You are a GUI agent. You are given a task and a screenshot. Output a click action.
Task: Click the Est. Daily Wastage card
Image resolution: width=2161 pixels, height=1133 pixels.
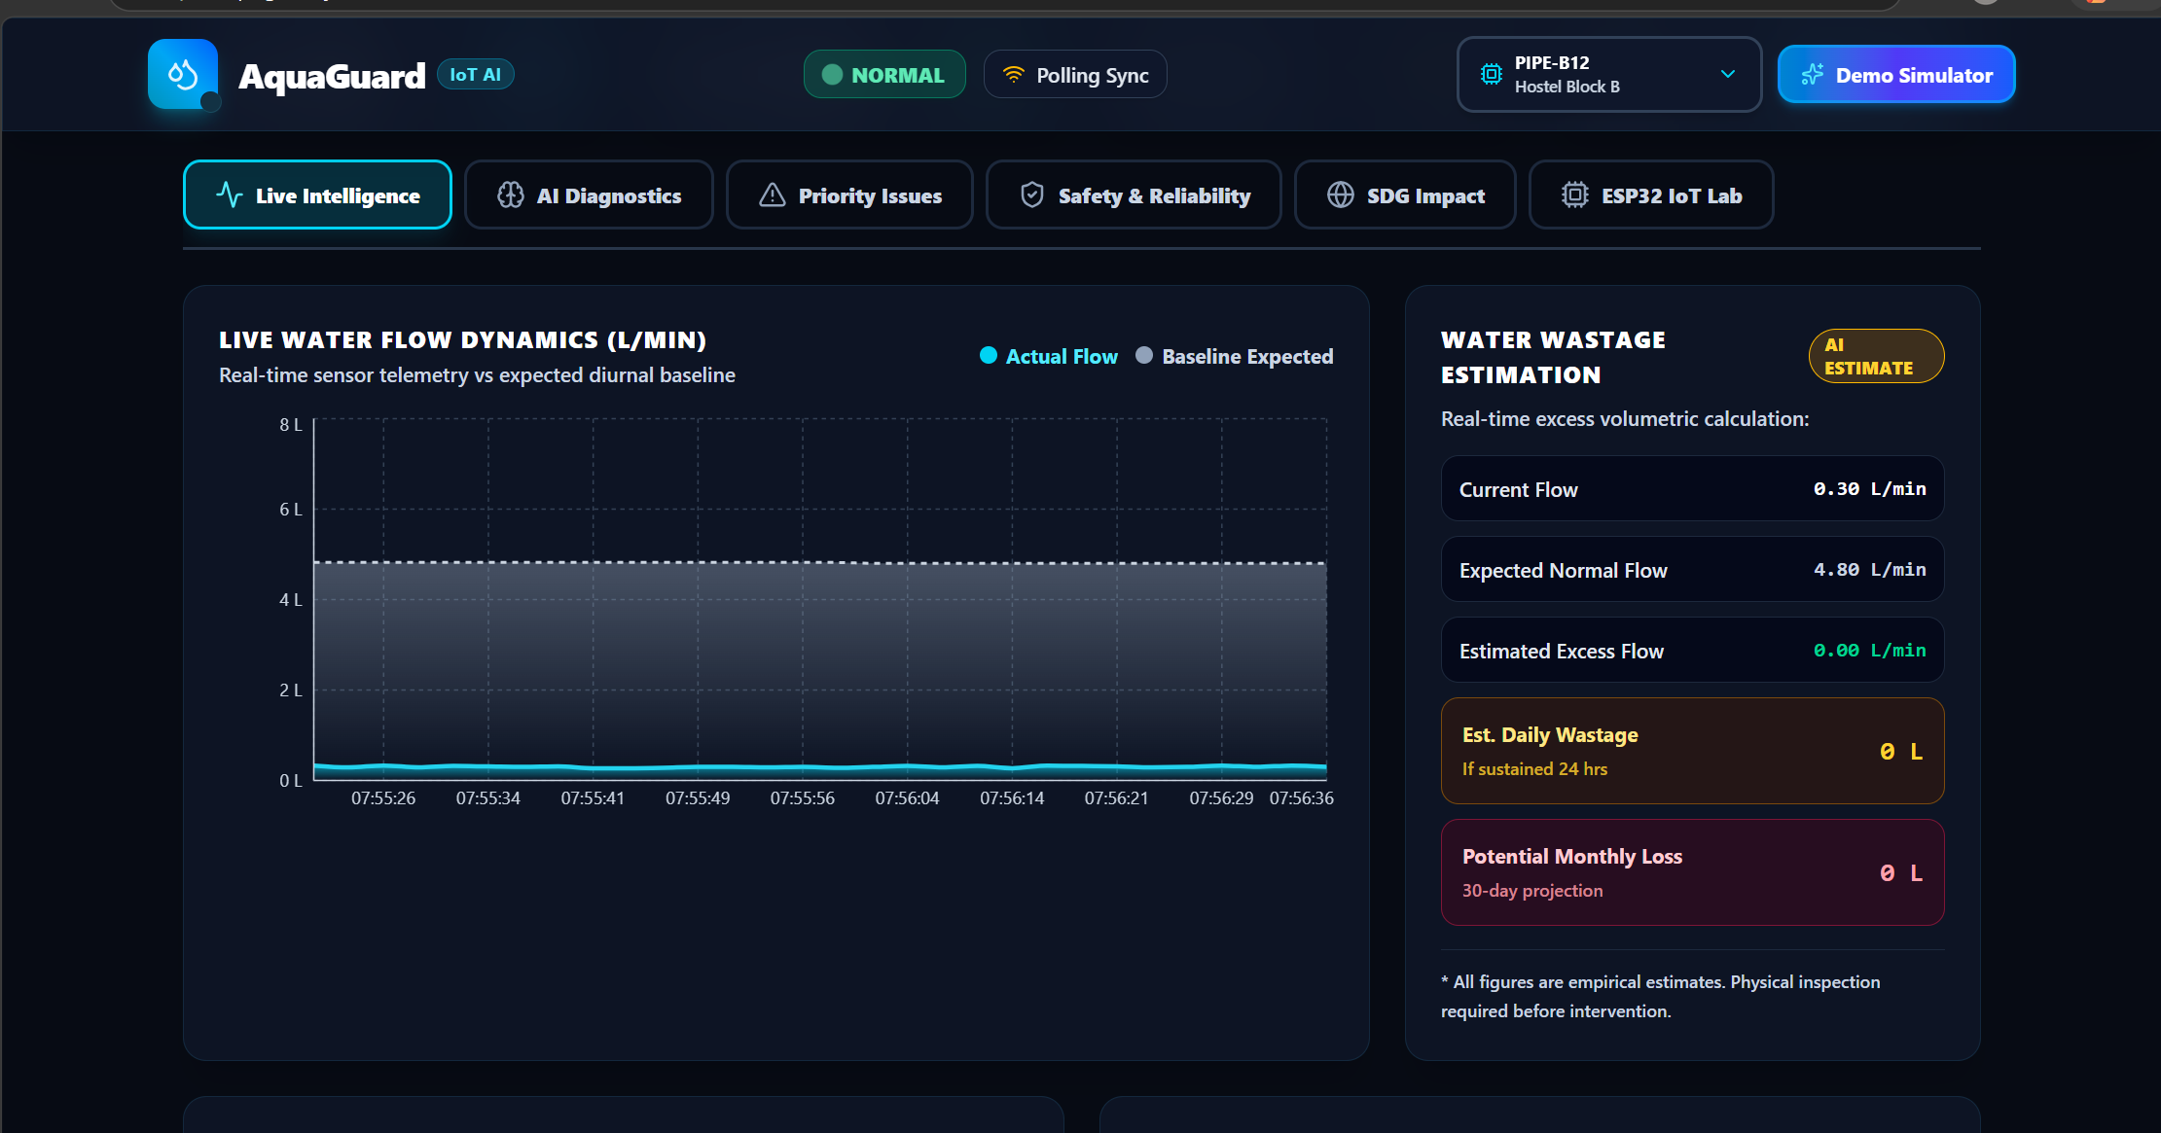(1693, 751)
